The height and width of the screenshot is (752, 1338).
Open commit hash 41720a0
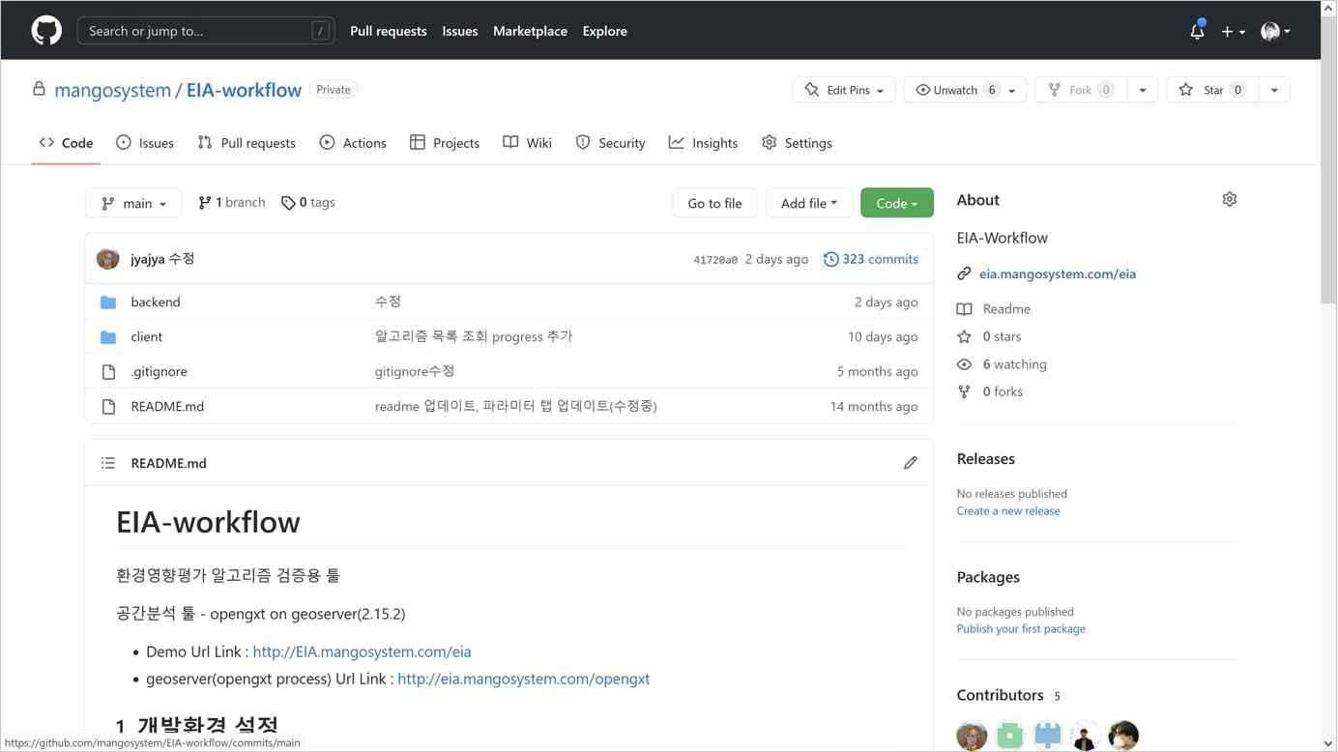click(x=715, y=260)
